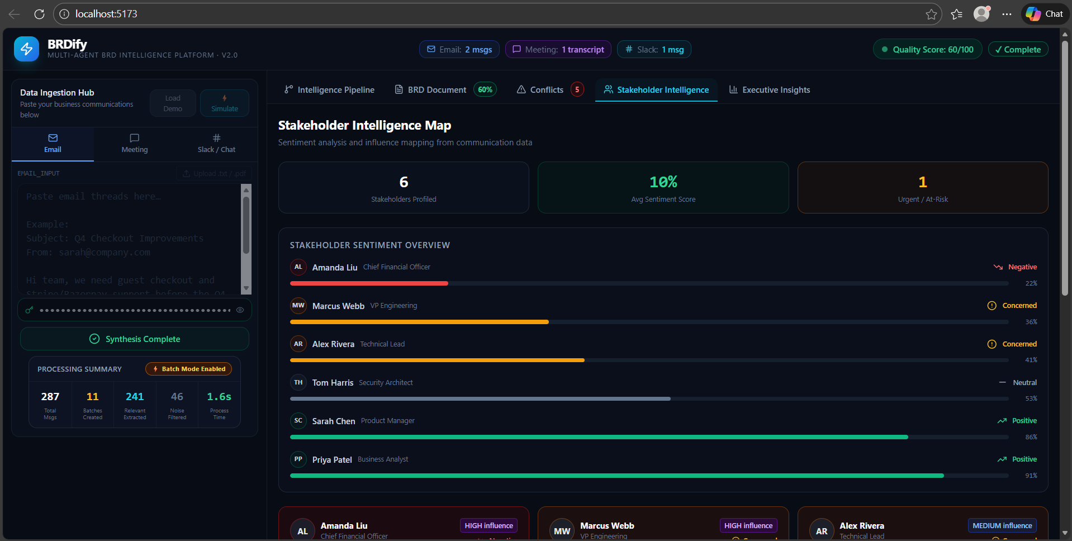The height and width of the screenshot is (541, 1072).
Task: Expand the Stakeholder Sentiment Overview section
Action: [x=369, y=245]
